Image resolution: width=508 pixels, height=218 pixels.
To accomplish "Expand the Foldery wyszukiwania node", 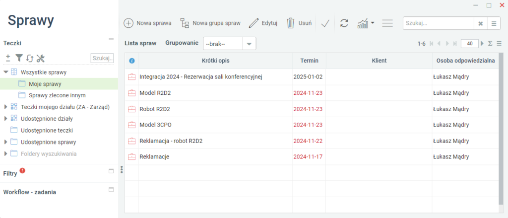I will coord(5,154).
